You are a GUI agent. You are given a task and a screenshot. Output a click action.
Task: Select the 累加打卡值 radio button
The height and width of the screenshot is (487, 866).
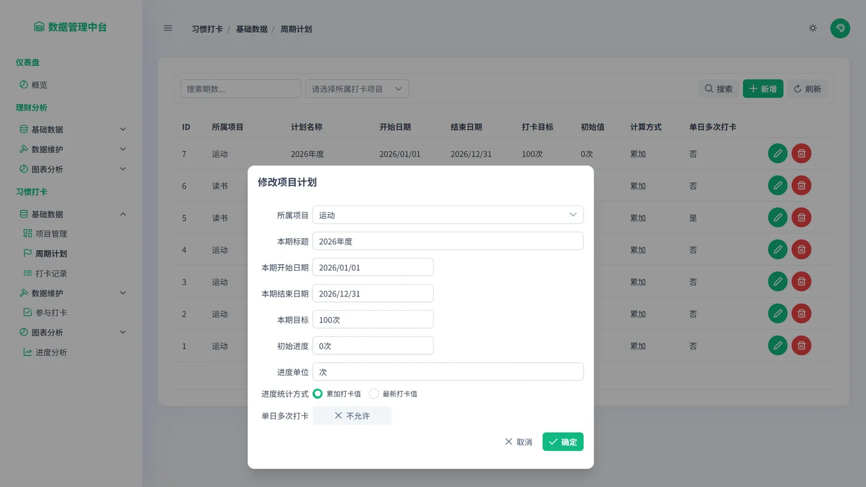point(318,394)
